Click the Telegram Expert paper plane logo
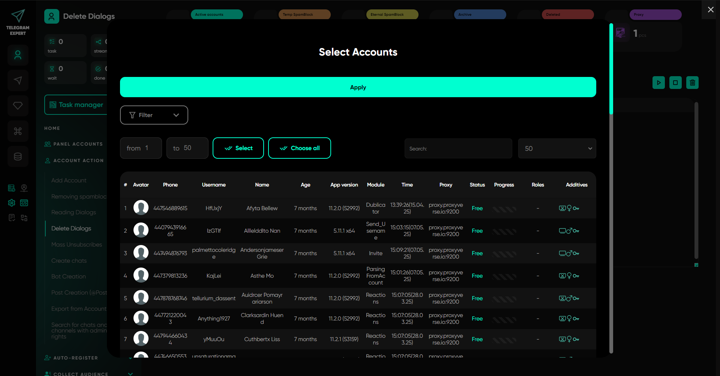 (18, 16)
